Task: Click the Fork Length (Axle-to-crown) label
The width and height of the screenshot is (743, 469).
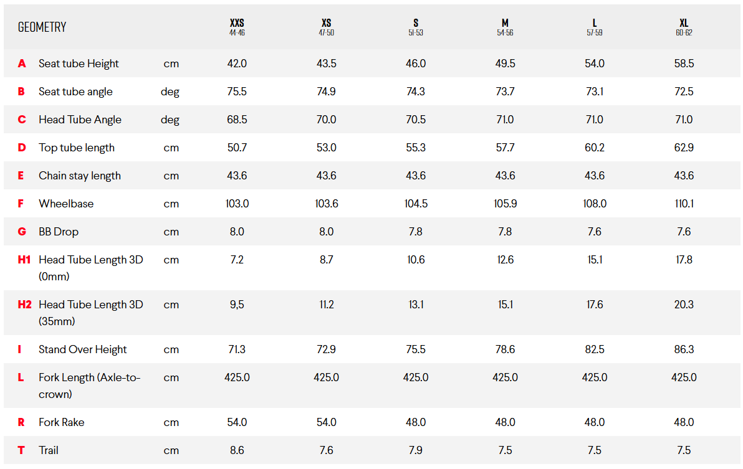Action: click(90, 386)
